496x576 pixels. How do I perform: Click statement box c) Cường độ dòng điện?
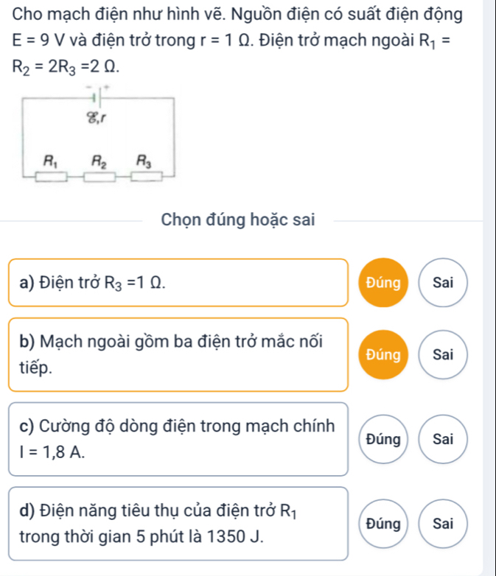tap(178, 440)
